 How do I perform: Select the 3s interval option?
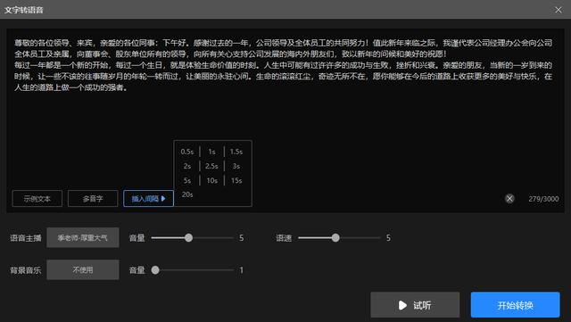click(236, 166)
